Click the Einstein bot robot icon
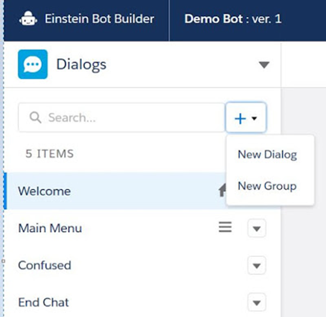This screenshot has height=317, width=326. coord(28,19)
